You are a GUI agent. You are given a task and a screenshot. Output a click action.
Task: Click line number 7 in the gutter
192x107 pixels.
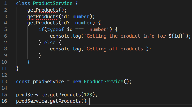click(x=6, y=43)
